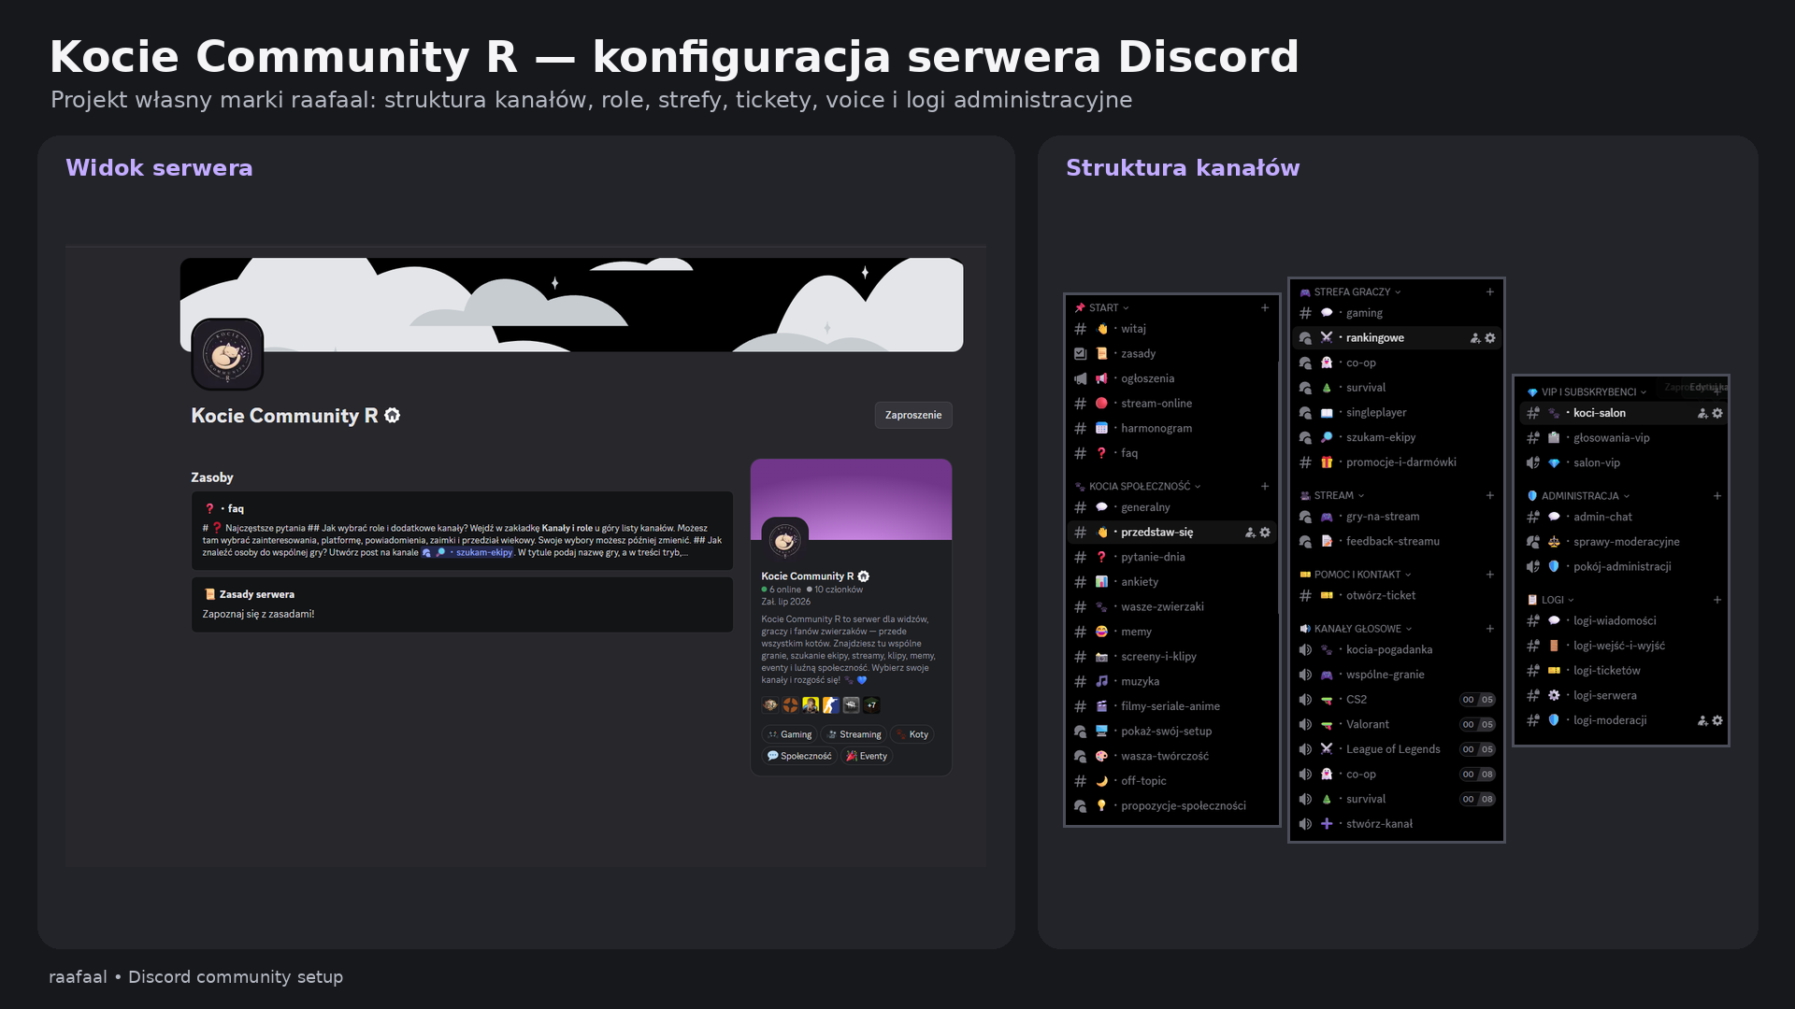The width and height of the screenshot is (1795, 1009).
Task: Click plus icon beside ADMINISTRACJA category
Action: [1717, 496]
